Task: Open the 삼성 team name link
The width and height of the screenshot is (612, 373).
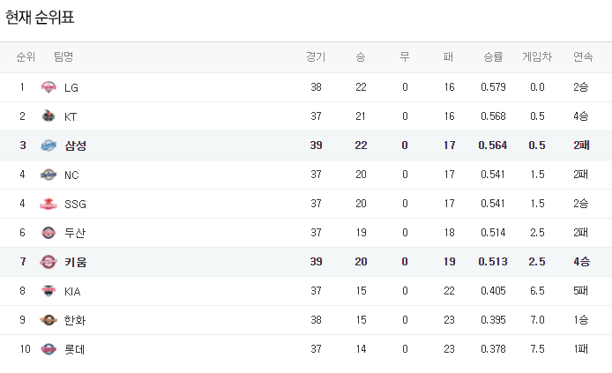Action: 75,145
